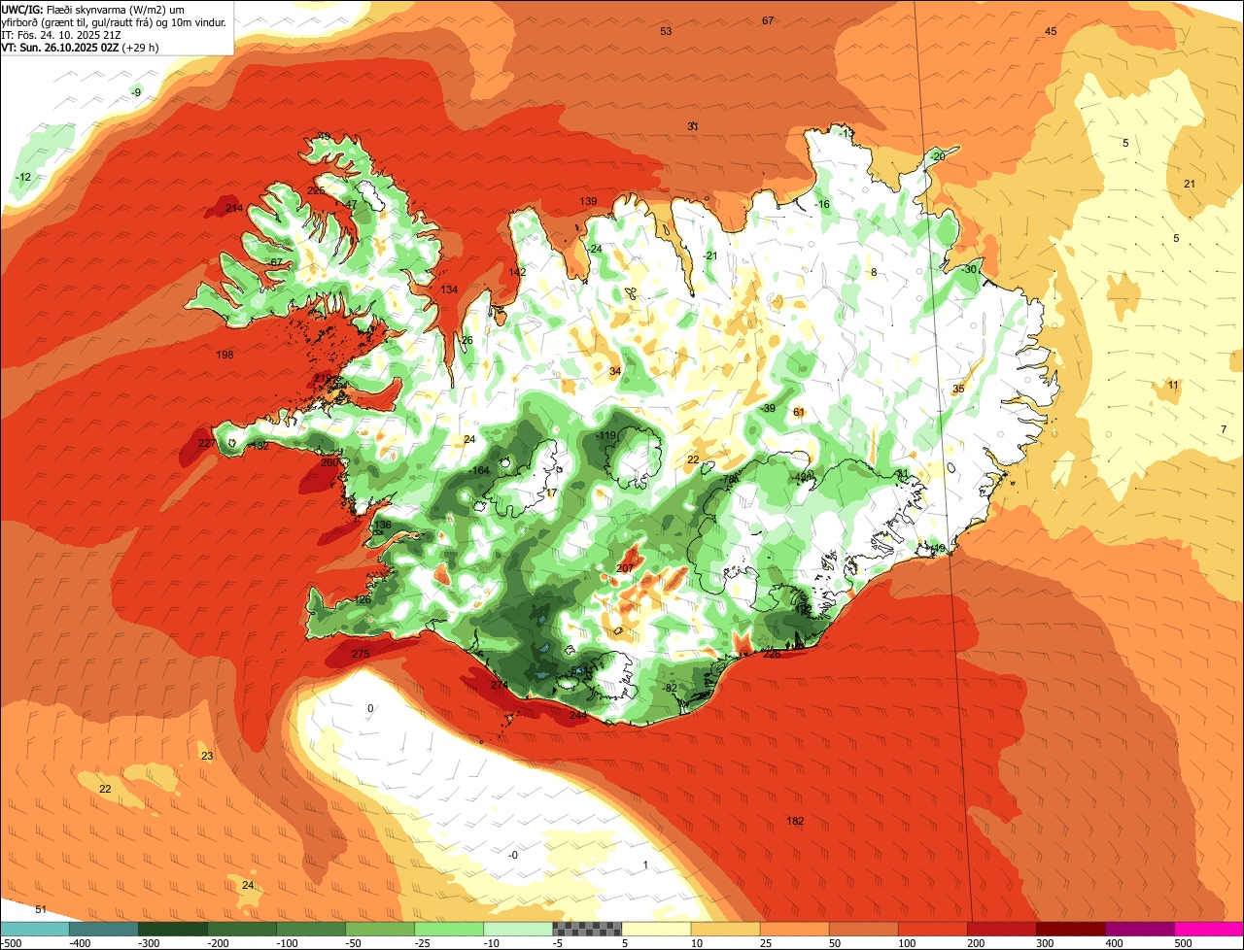Click the dark maroon 300 to 400 legend swatch
Screen dimensions: 1244x950
click(x=1070, y=929)
